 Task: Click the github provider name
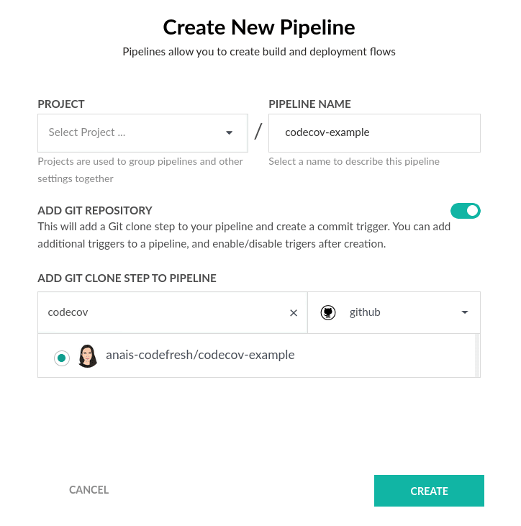coord(365,312)
